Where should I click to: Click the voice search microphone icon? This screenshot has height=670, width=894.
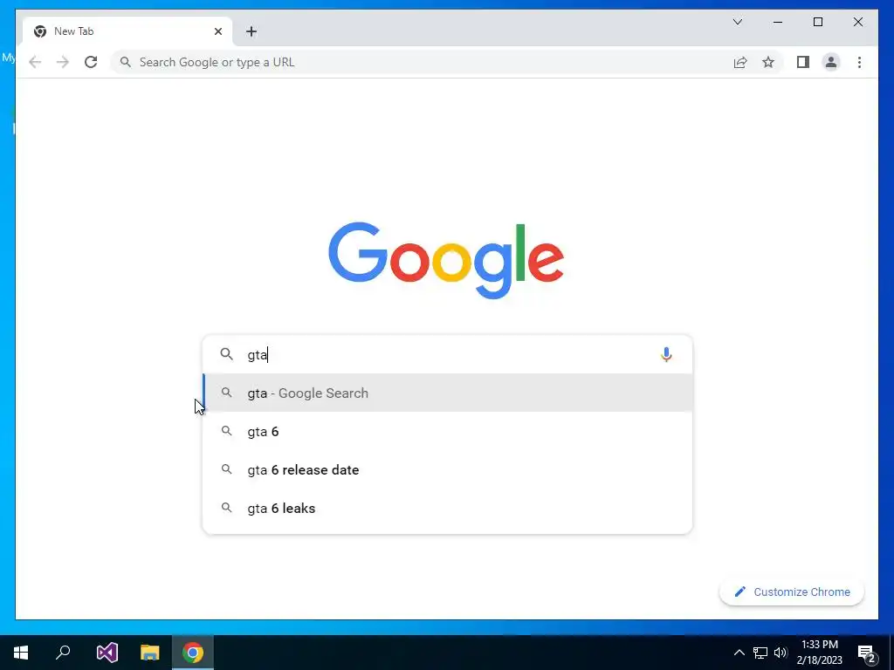[666, 354]
